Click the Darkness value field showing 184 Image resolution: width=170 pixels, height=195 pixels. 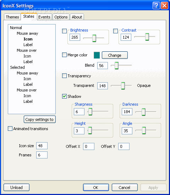pyautogui.click(x=127, y=112)
